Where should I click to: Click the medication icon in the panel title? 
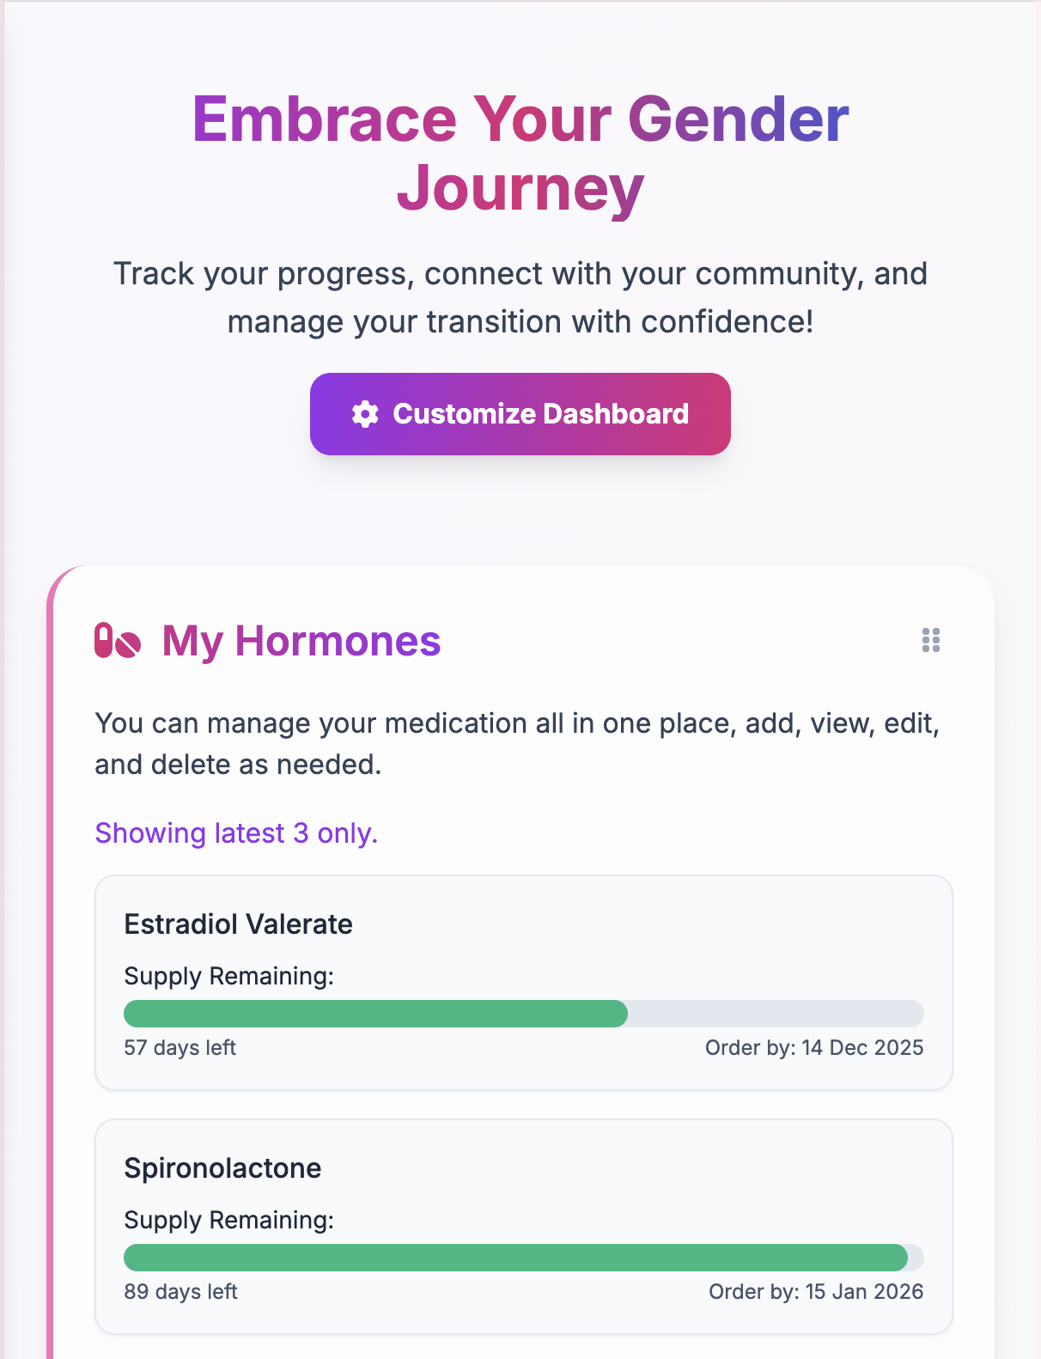(115, 641)
